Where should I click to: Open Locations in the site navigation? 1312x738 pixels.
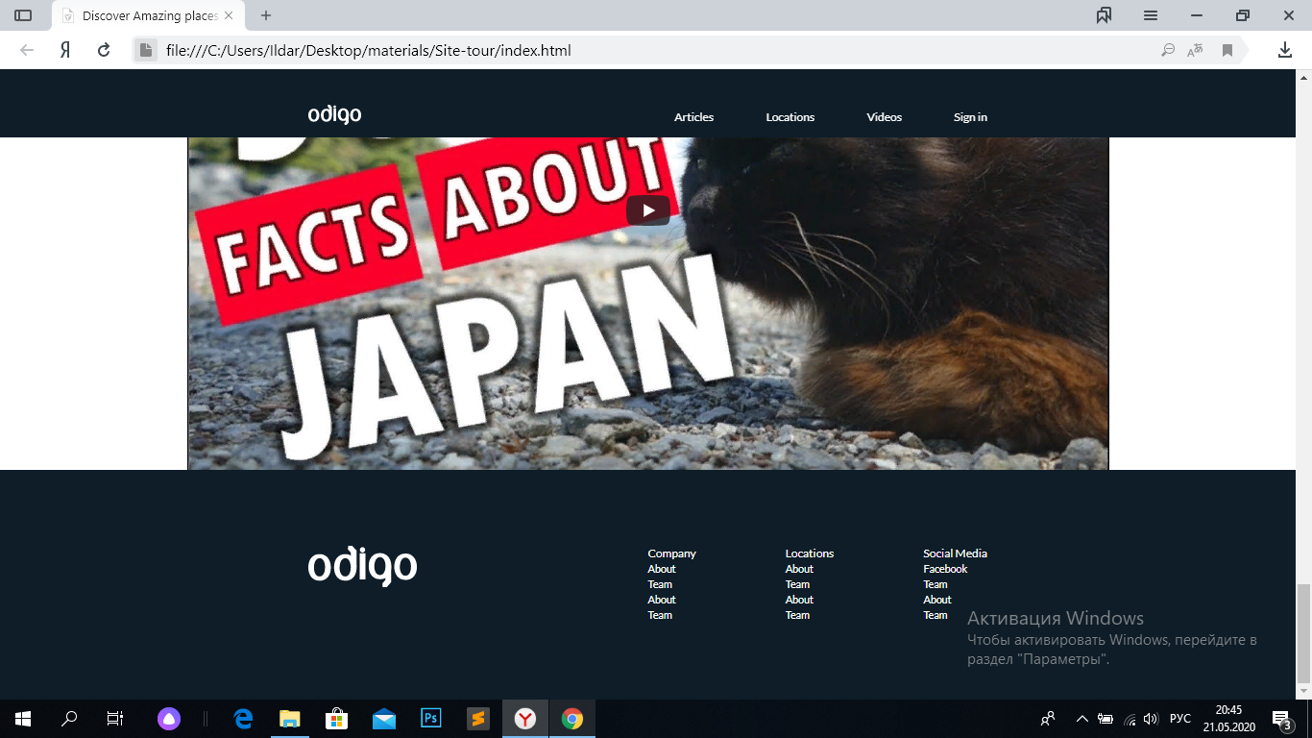point(790,117)
